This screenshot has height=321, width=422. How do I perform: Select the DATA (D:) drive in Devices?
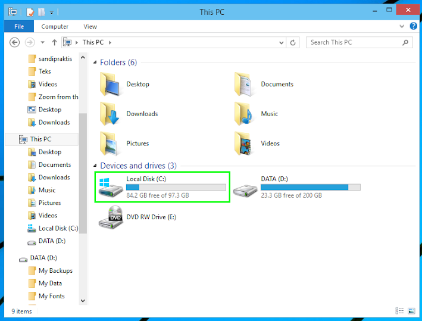tap(296, 187)
